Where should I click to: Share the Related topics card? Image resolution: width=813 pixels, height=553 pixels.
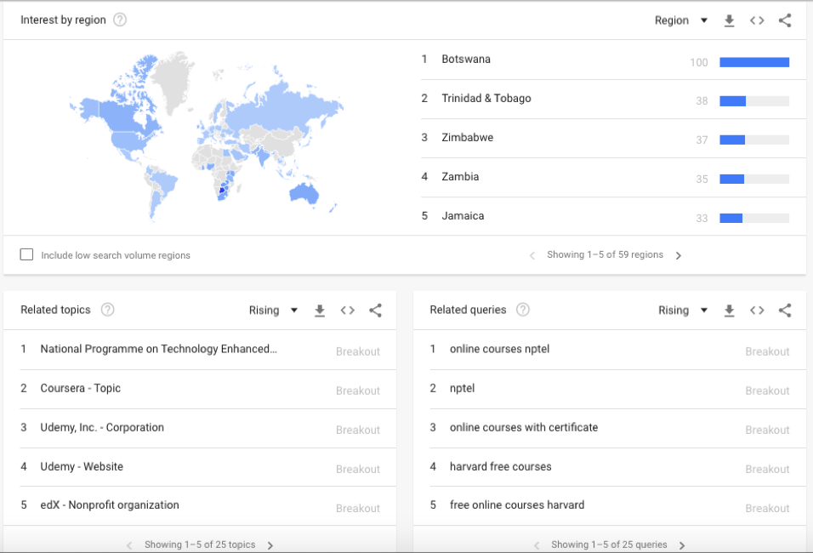coord(375,311)
